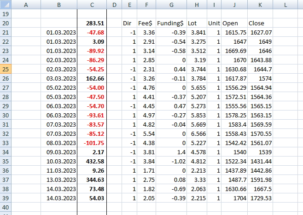303x215 pixels.
Task: Select column K header
Action: [260, 5]
